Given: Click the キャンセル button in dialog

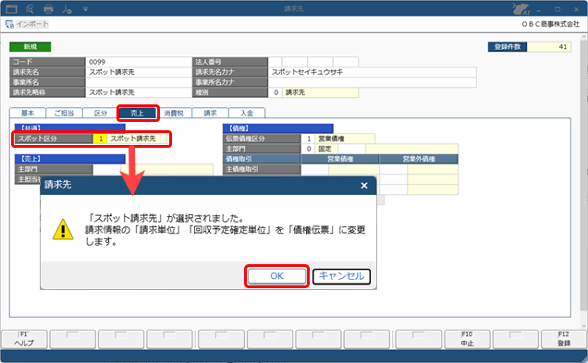Looking at the screenshot, I should tap(341, 276).
